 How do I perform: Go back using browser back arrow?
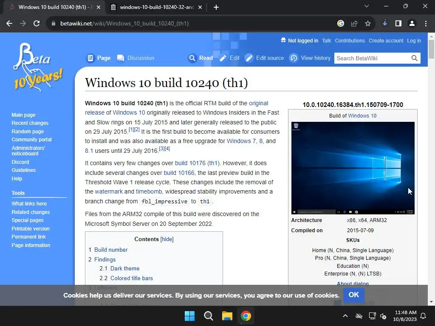point(9,24)
